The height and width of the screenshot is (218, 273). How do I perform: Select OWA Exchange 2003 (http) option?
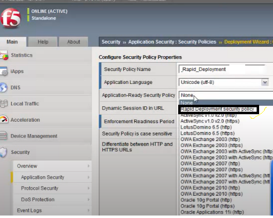tap(210, 140)
